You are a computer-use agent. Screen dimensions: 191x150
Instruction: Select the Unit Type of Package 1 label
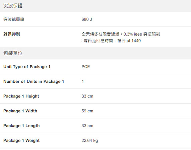[x=27, y=67]
